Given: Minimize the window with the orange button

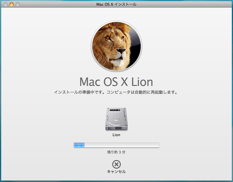Looking at the screenshot, I should tap(12, 4).
